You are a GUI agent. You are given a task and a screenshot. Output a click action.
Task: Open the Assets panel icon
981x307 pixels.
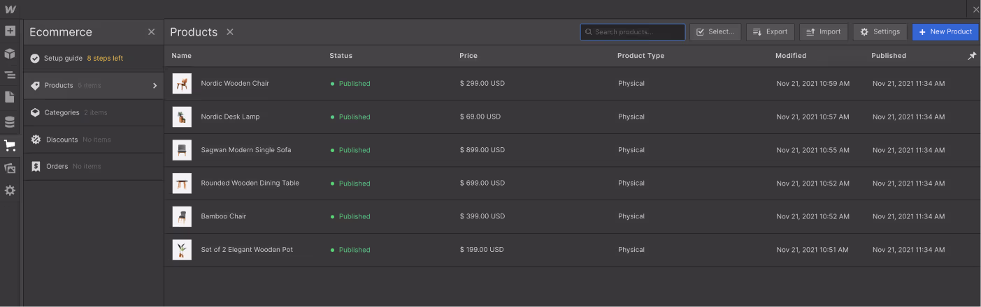(10, 168)
